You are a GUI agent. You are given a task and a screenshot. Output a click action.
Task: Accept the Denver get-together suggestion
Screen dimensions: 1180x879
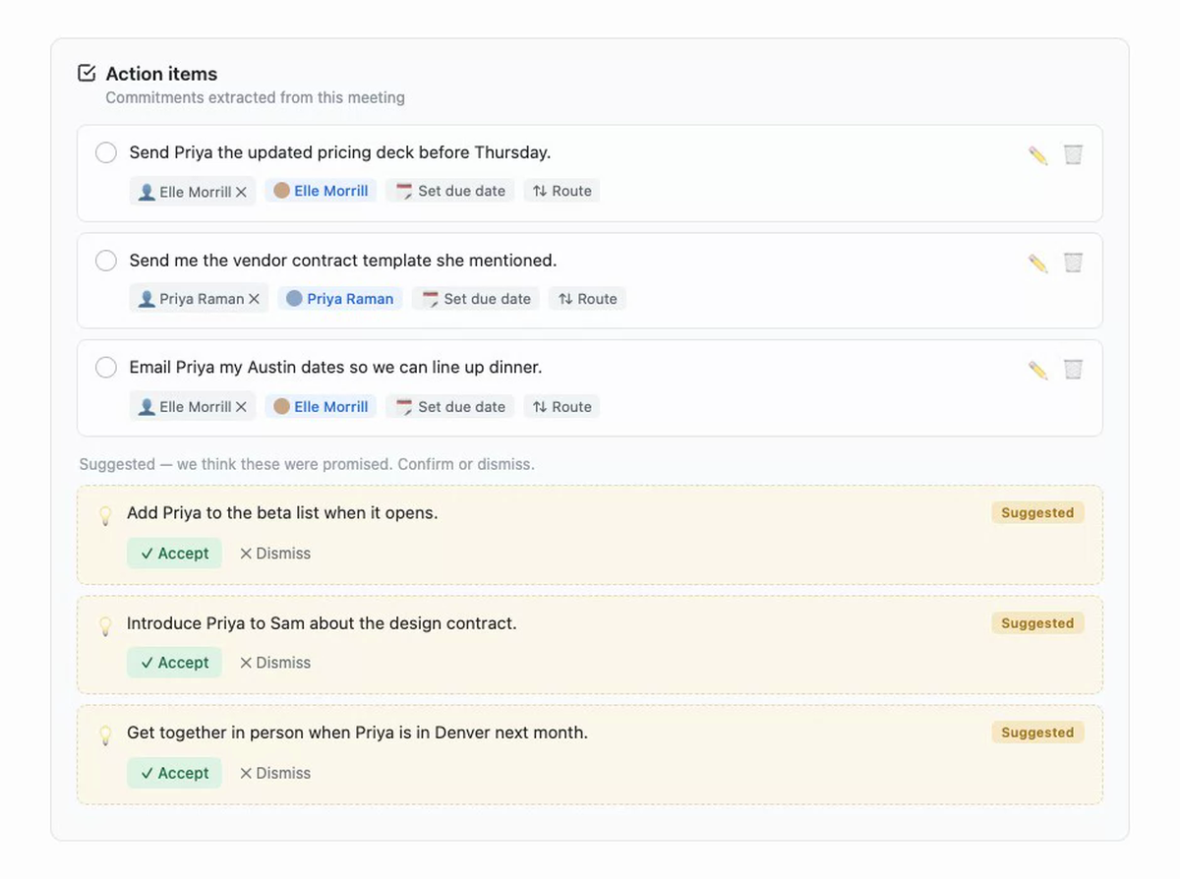[174, 773]
